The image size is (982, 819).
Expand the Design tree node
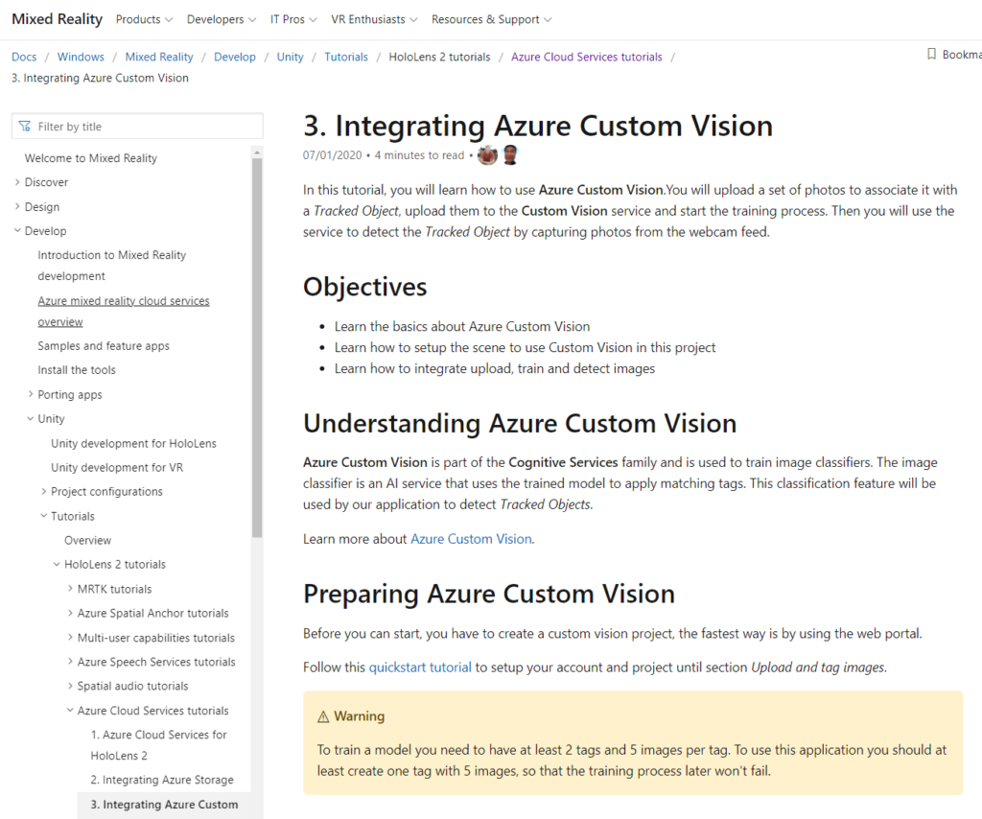pyautogui.click(x=17, y=206)
